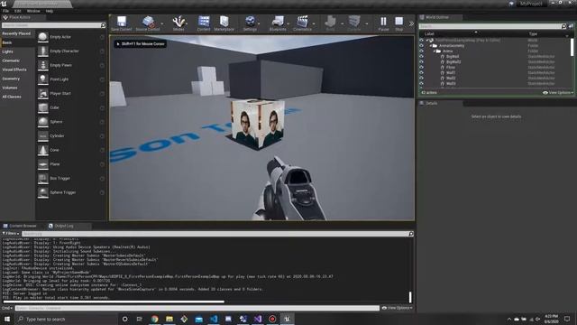Open the Edit menu
This screenshot has height=325, width=577.
(x=18, y=11)
